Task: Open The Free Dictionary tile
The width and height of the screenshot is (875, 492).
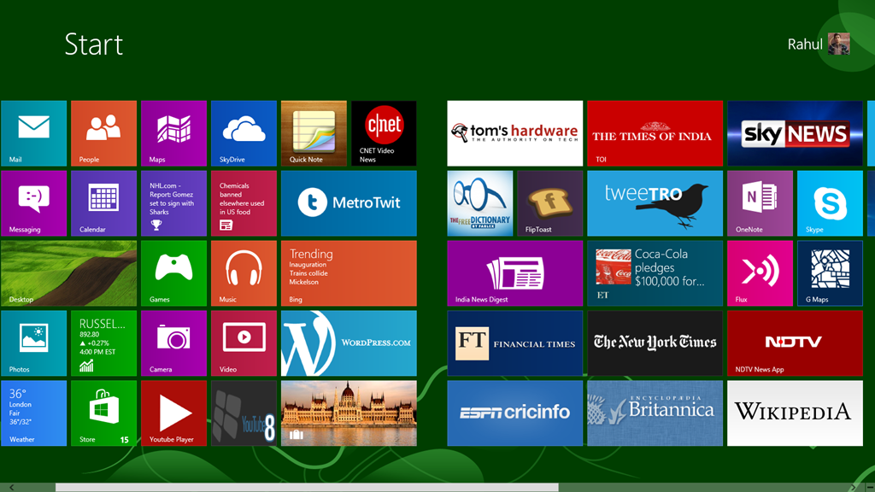Action: [480, 203]
